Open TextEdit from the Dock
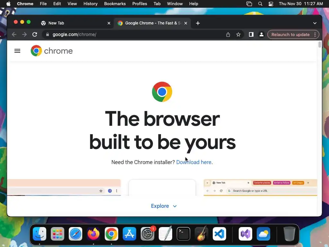The width and height of the screenshot is (329, 247). click(165, 234)
